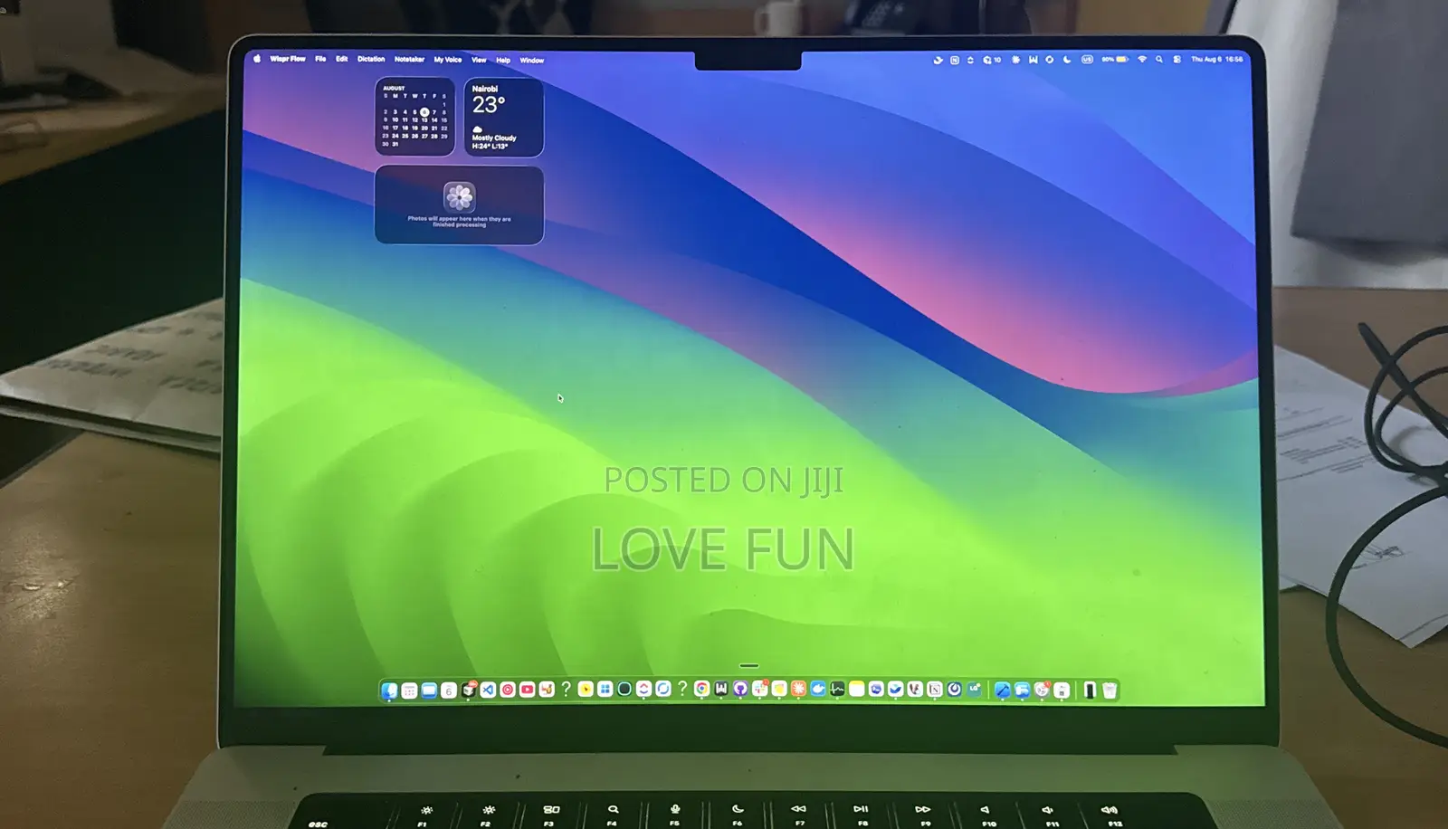The image size is (1448, 829).
Task: Open the August calendar widget
Action: (414, 117)
